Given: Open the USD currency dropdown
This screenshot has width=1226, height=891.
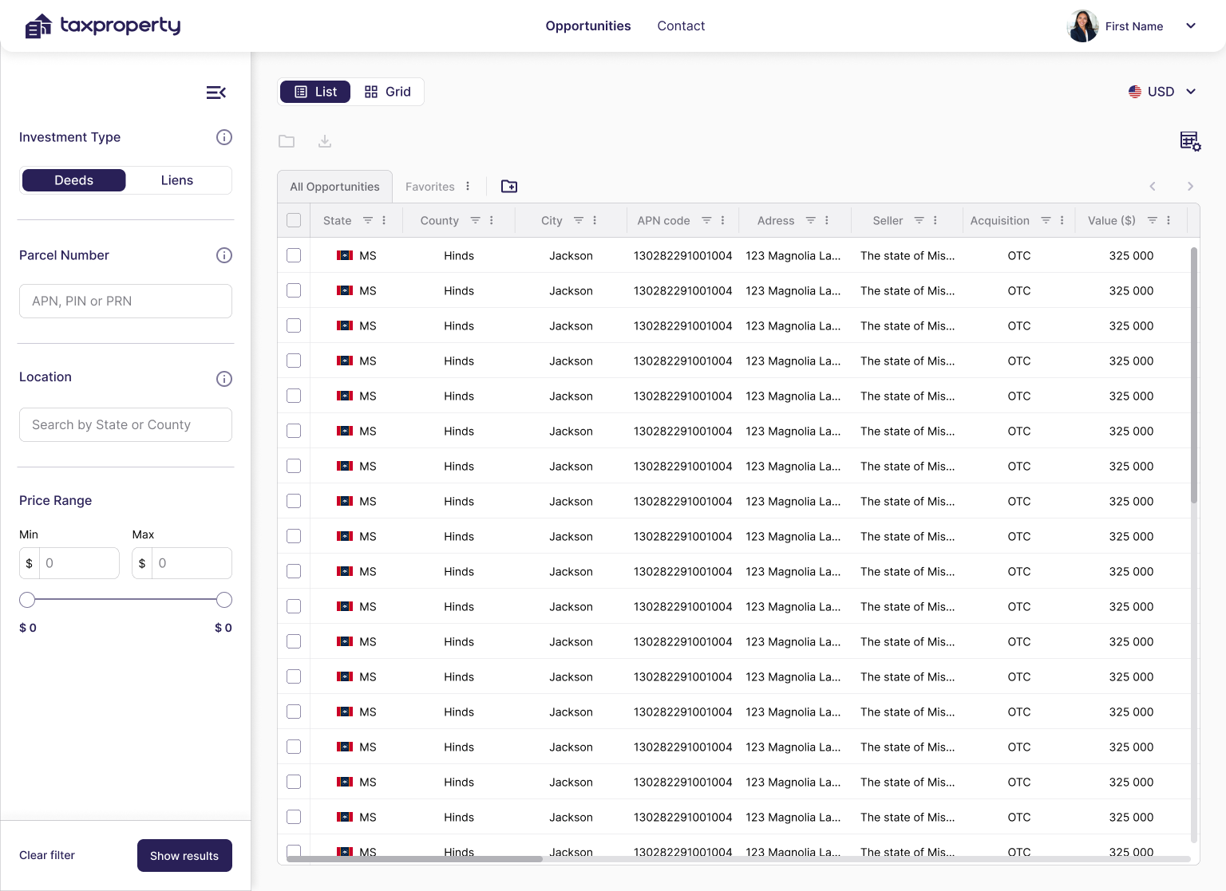Looking at the screenshot, I should click(1162, 92).
